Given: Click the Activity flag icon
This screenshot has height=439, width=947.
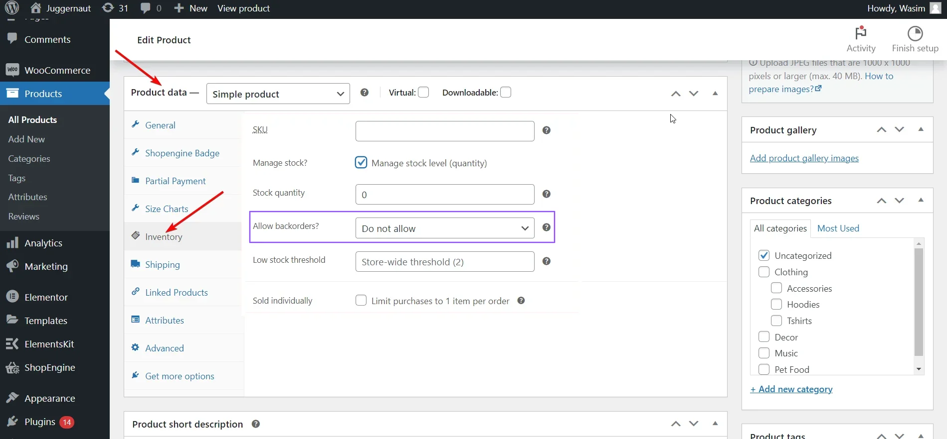Looking at the screenshot, I should (x=861, y=33).
